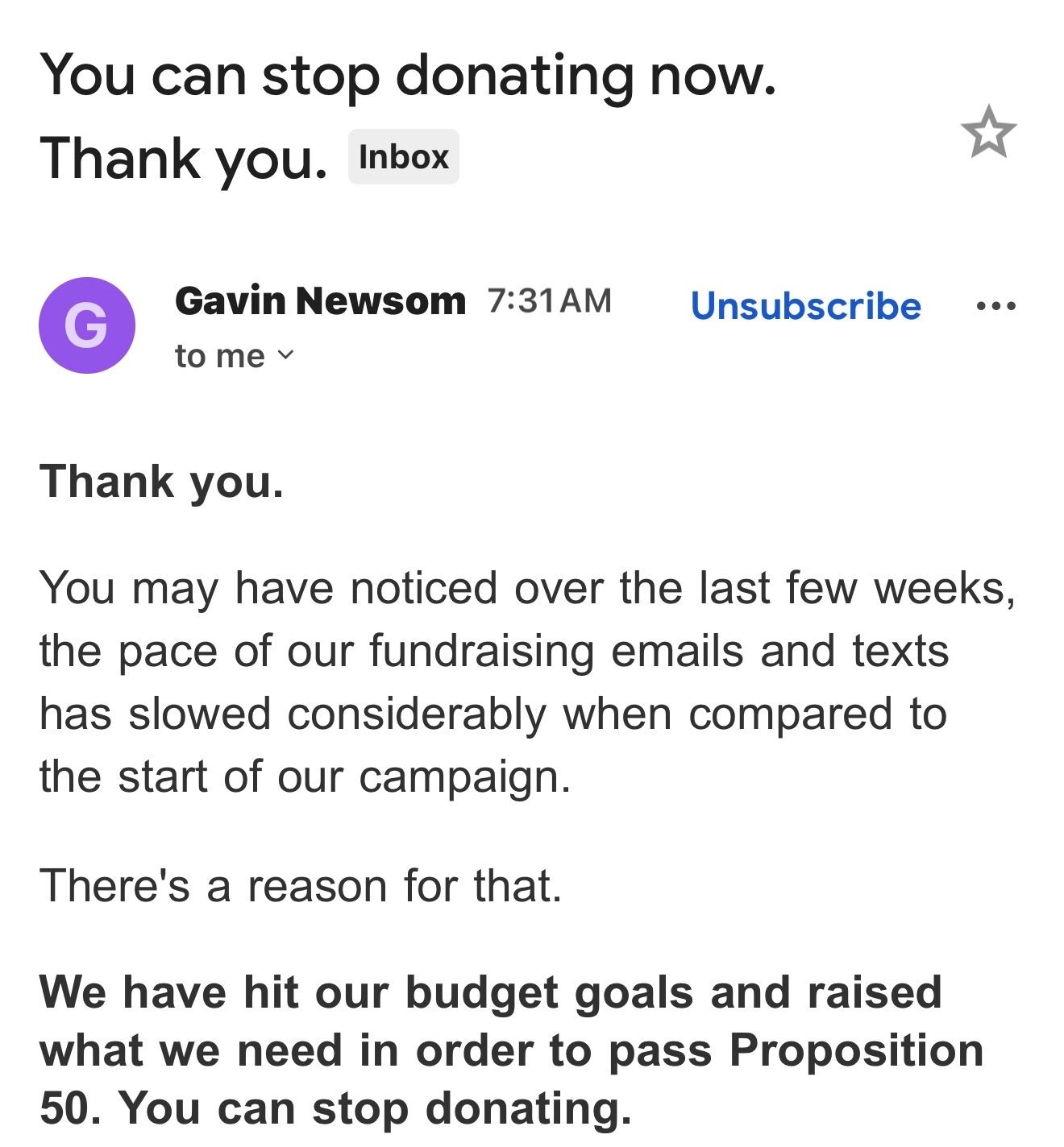Click the paragraph about fundraising emails slowing
Screen dimensions: 1064x1147
528,681
